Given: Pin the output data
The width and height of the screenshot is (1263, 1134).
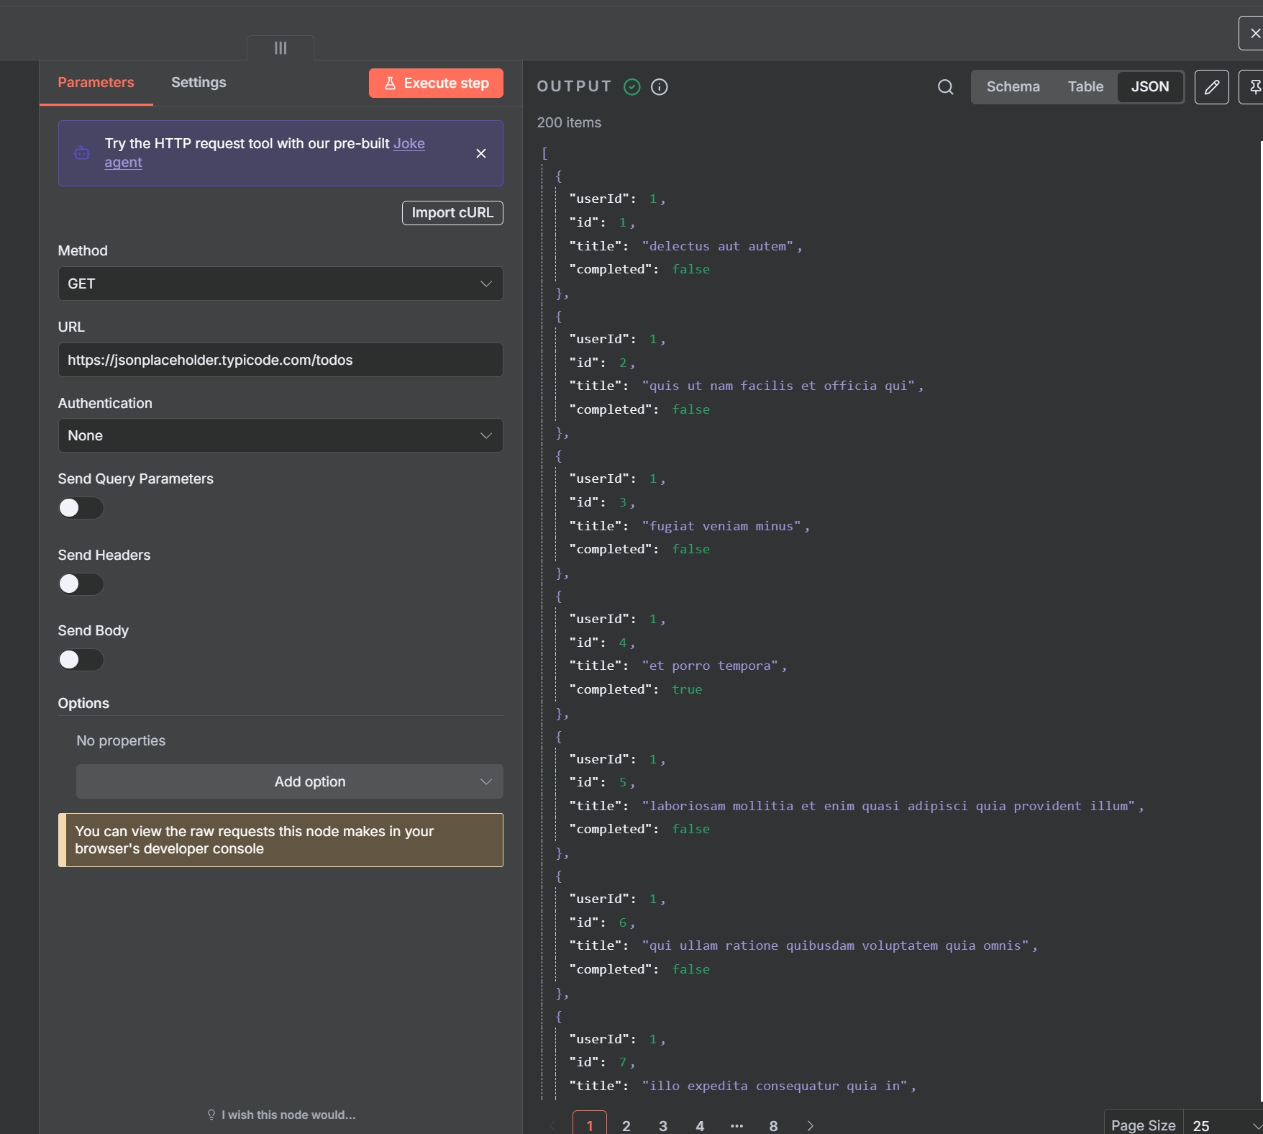Looking at the screenshot, I should pyautogui.click(x=1256, y=86).
